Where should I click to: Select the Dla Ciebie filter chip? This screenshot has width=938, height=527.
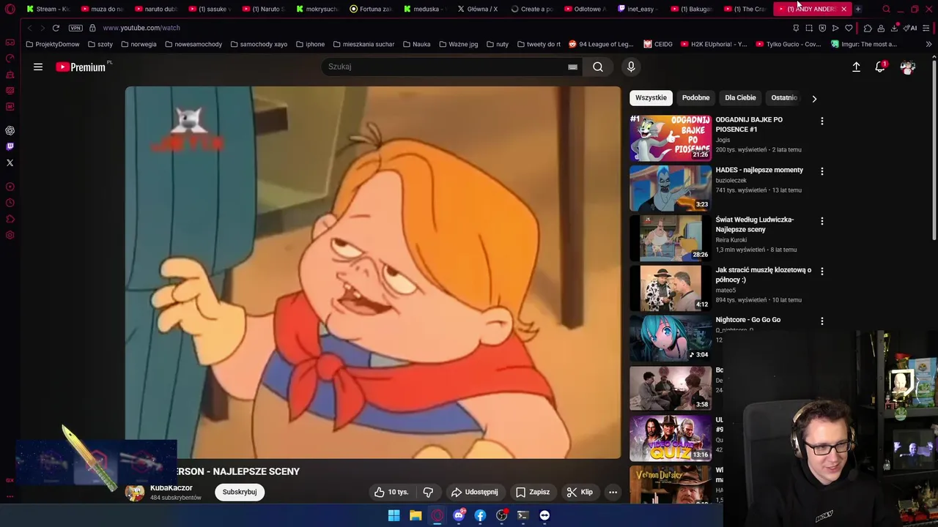pos(740,97)
